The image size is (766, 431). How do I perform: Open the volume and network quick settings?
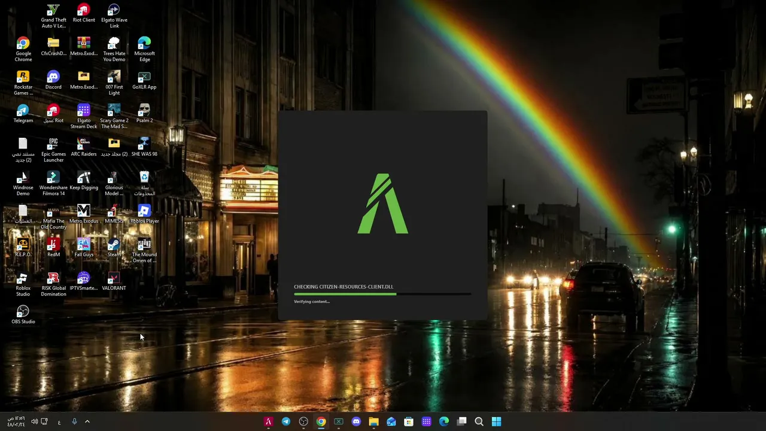click(x=39, y=421)
